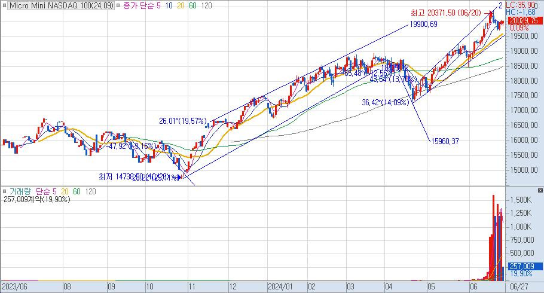Click the price moving average 10 label
544x293 pixels.
pos(169,5)
